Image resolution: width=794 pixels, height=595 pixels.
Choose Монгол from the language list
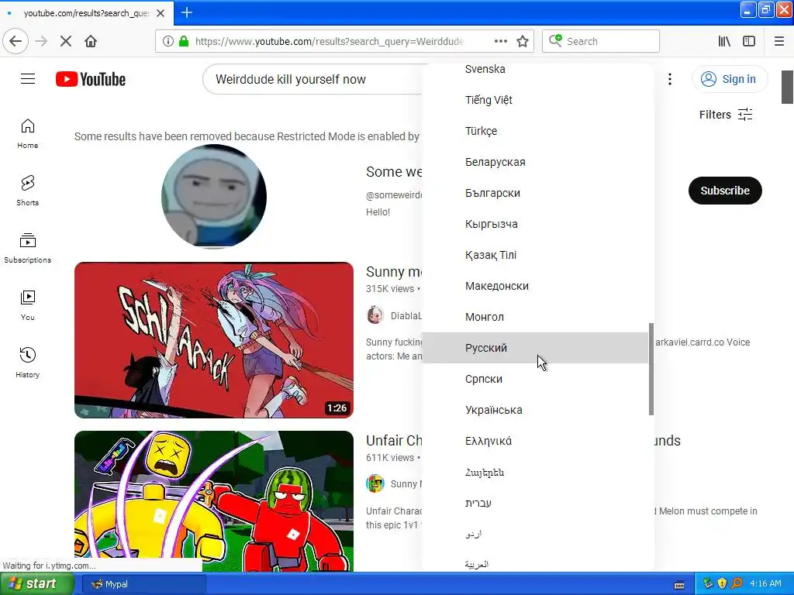click(x=535, y=317)
